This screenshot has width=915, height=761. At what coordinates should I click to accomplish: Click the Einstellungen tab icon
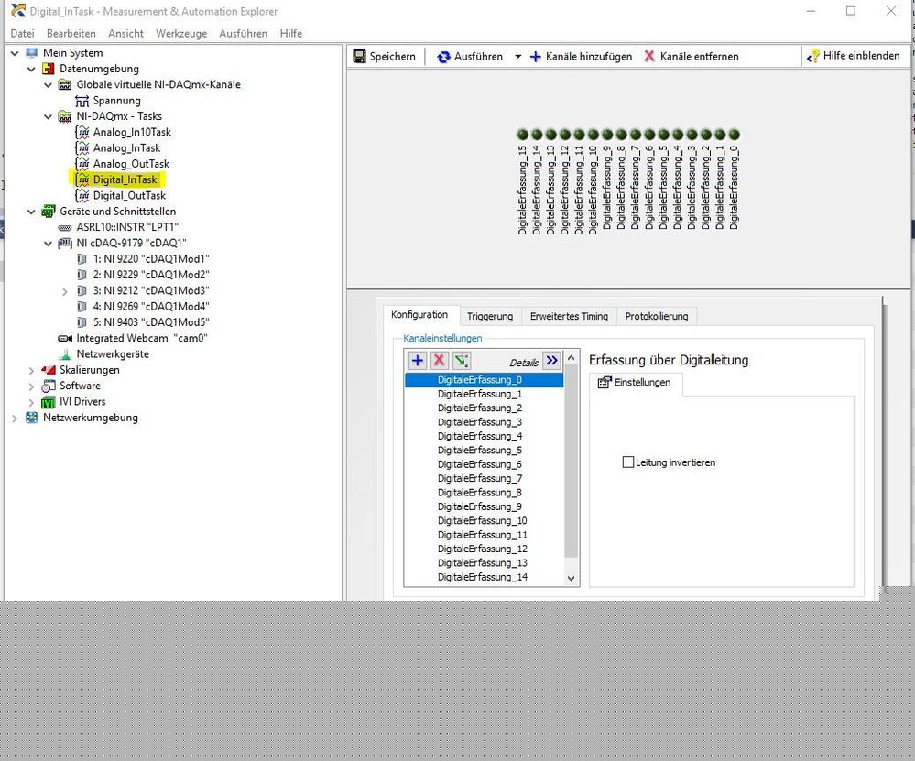[x=605, y=382]
